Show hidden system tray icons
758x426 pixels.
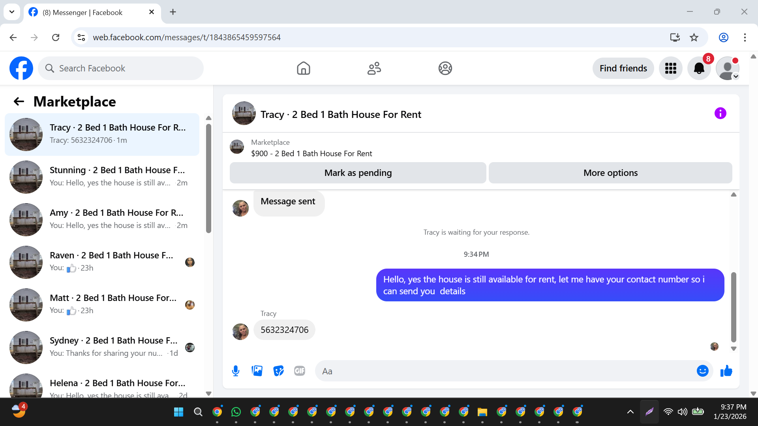tap(630, 412)
